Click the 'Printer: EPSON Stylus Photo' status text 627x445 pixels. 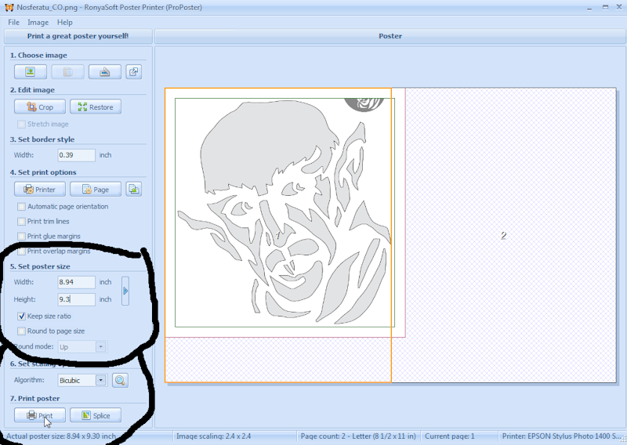click(x=561, y=436)
